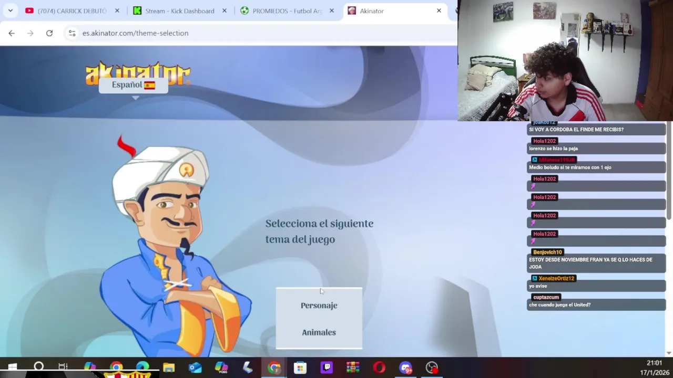
Task: Launch Microsoft Edge from the taskbar
Action: click(x=142, y=367)
